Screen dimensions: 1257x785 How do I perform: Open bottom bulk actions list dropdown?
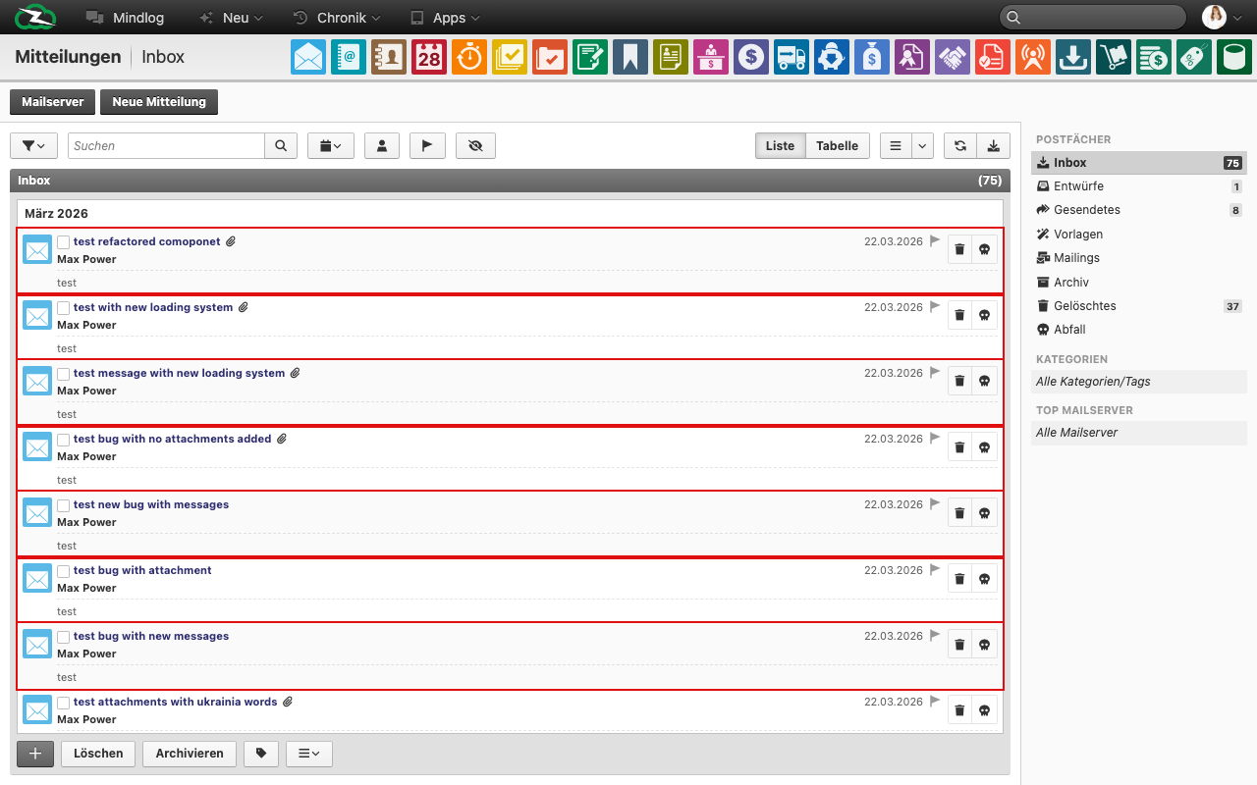pos(309,753)
